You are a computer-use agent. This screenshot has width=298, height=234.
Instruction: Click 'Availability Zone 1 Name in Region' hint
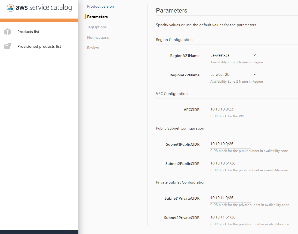(x=236, y=62)
